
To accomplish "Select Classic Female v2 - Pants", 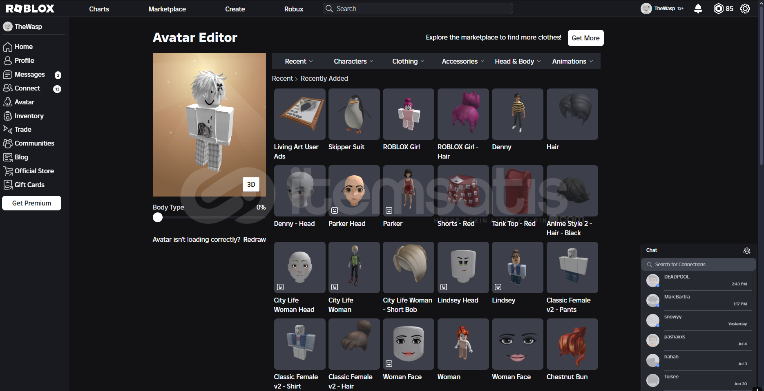I will click(x=572, y=278).
